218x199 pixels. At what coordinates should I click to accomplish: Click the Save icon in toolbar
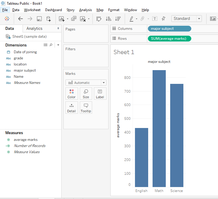[x=39, y=19]
